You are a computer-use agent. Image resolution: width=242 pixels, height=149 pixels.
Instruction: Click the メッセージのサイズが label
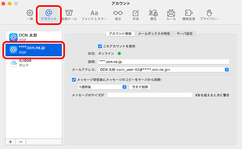click(x=88, y=95)
